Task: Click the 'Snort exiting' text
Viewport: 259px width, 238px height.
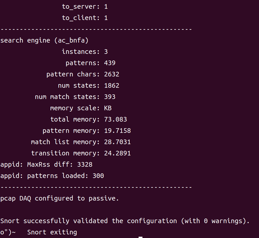Action: (52, 232)
